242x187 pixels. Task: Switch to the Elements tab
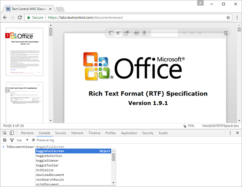pyautogui.click(x=27, y=133)
